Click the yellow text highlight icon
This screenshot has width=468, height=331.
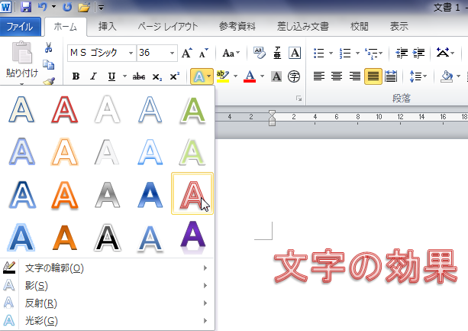(221, 76)
